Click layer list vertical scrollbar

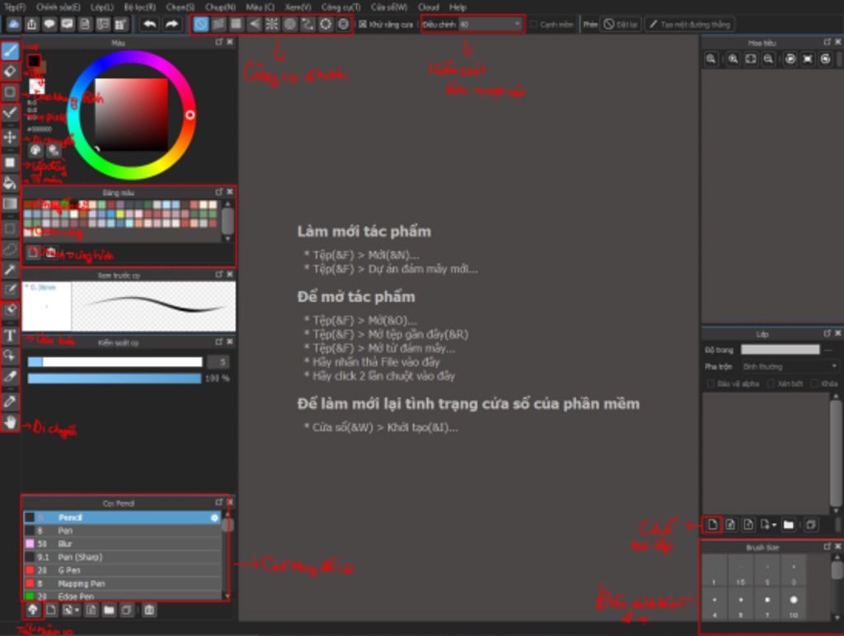click(836, 453)
